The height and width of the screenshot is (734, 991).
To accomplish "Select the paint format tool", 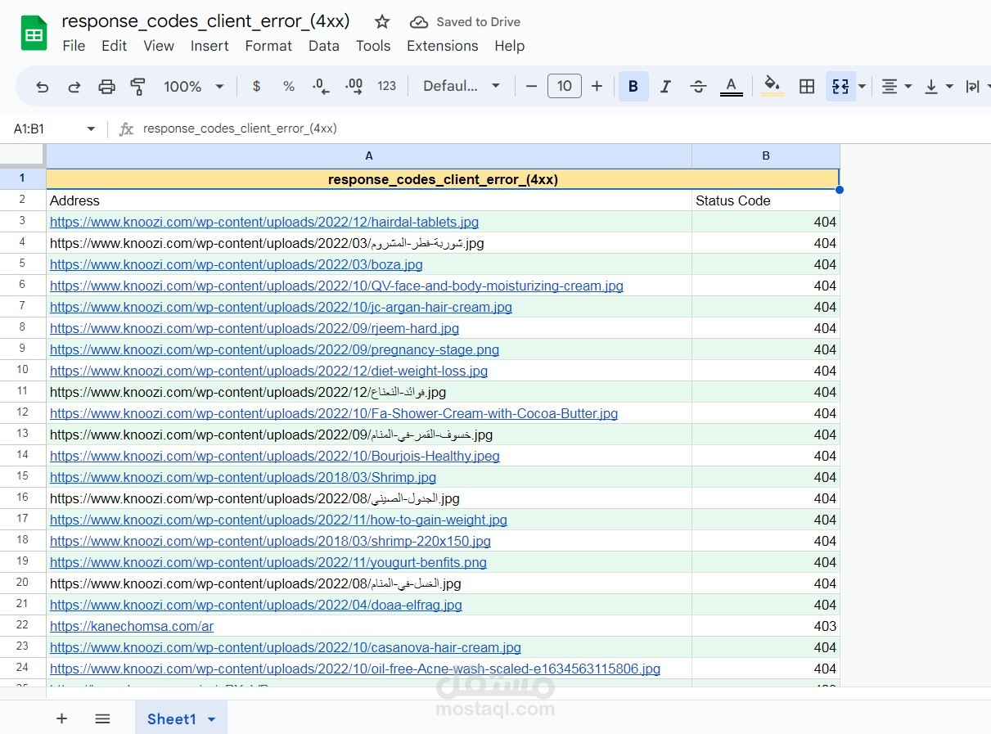I will coord(137,86).
